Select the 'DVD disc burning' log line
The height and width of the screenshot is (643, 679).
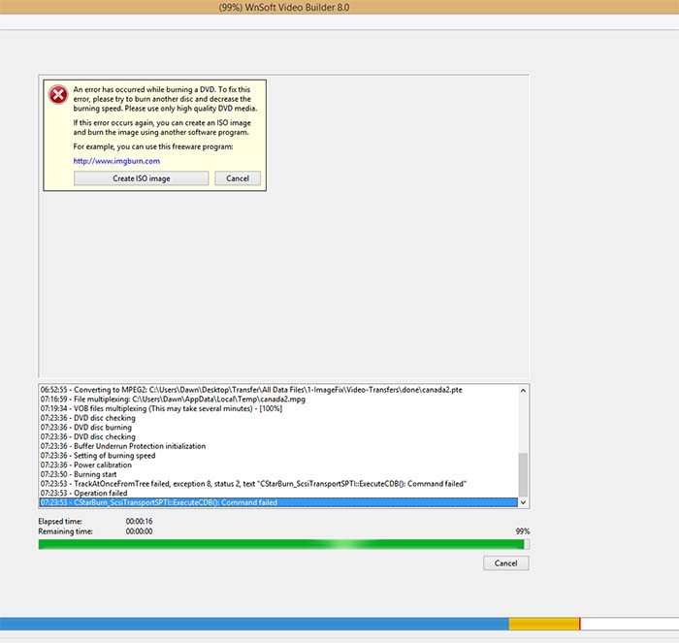click(278, 428)
